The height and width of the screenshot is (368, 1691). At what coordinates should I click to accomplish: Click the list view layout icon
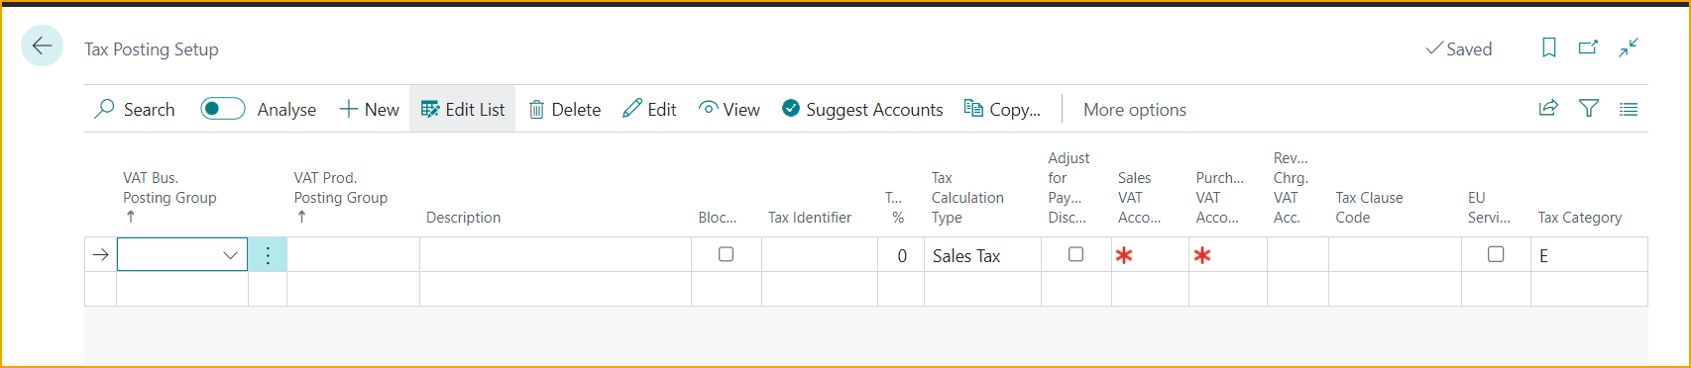(x=1629, y=109)
